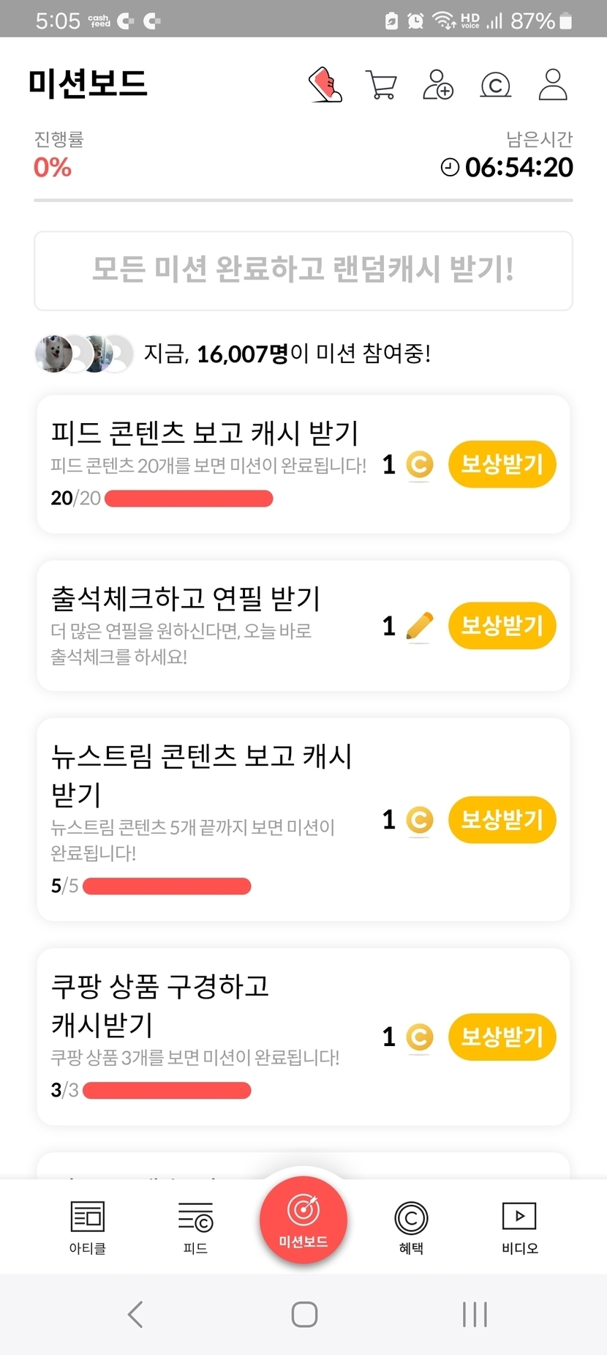Open the shopping cart icon

381,85
